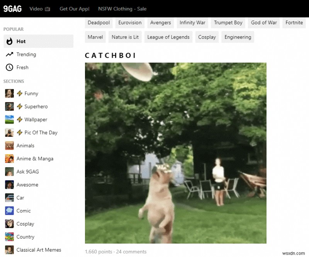This screenshot has width=309, height=257.
Task: Select the Avengers tag
Action: [160, 23]
